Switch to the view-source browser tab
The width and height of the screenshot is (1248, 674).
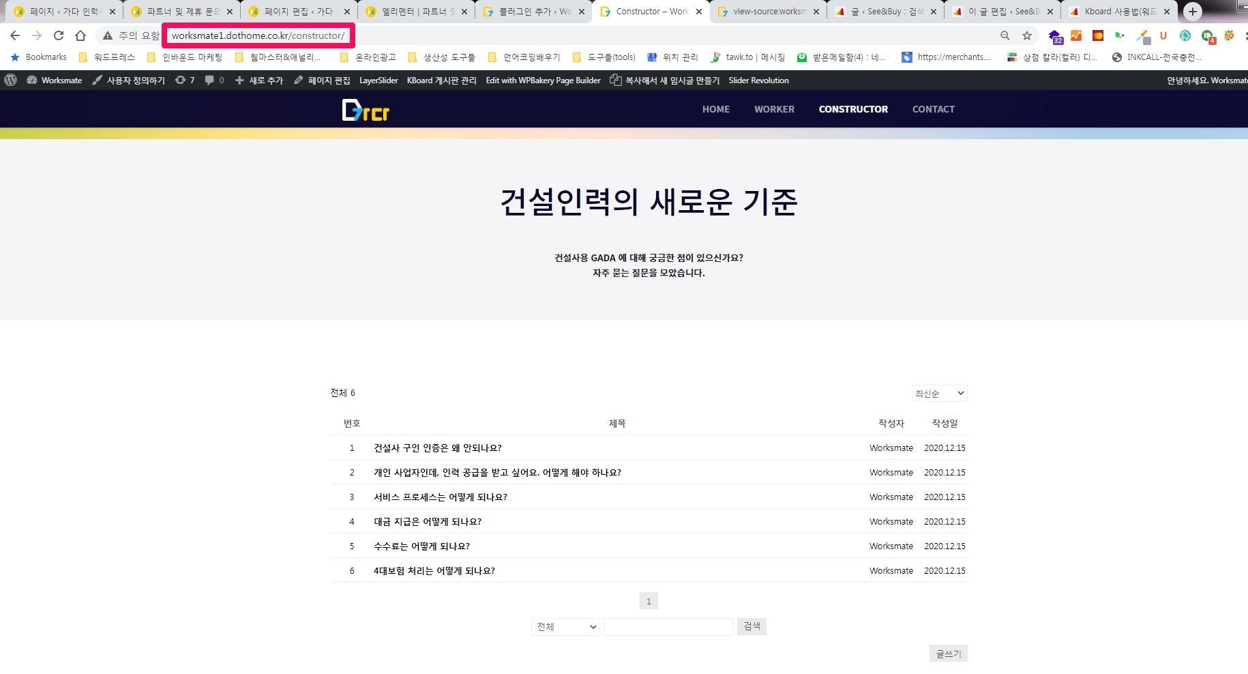[x=768, y=12]
